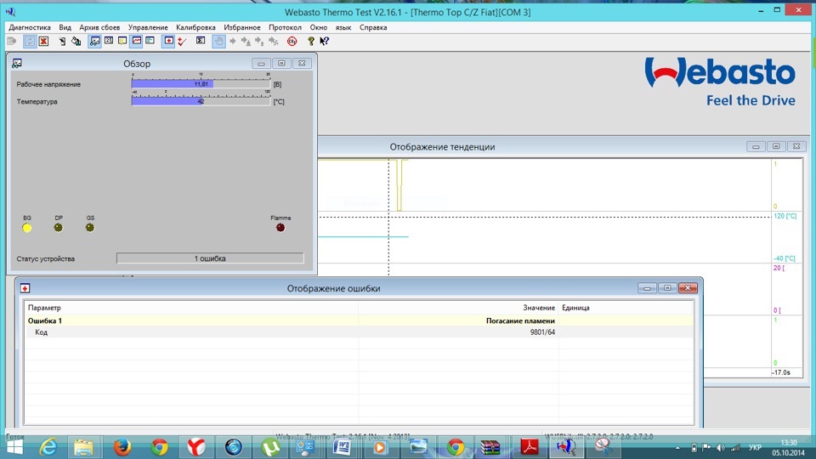816x459 pixels.
Task: Click the Параметр column header
Action: point(191,308)
